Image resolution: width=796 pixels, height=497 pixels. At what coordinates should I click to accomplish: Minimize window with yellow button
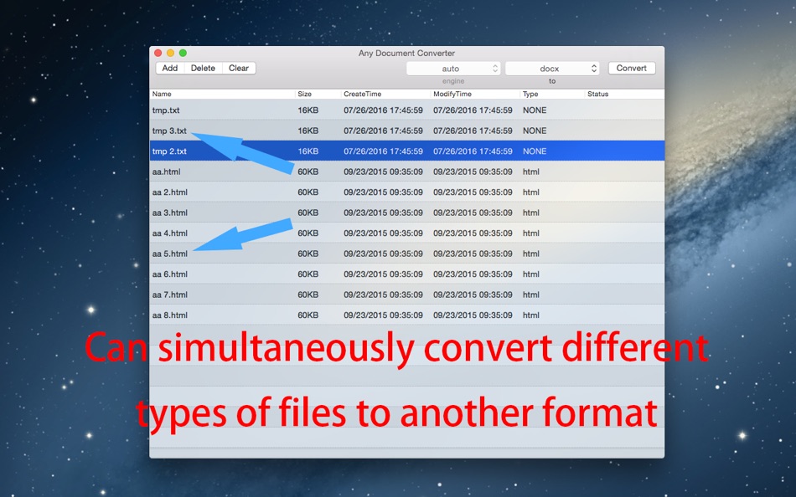coord(171,53)
